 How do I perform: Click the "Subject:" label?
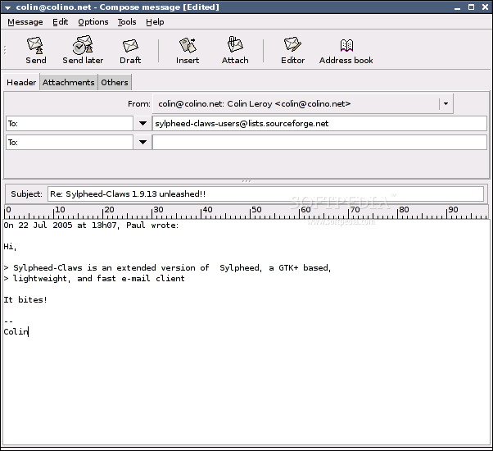click(x=26, y=194)
